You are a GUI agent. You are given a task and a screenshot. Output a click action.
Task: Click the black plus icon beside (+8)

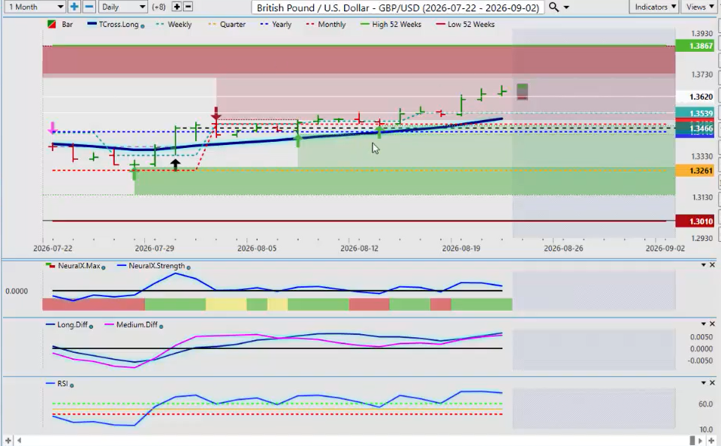click(176, 7)
